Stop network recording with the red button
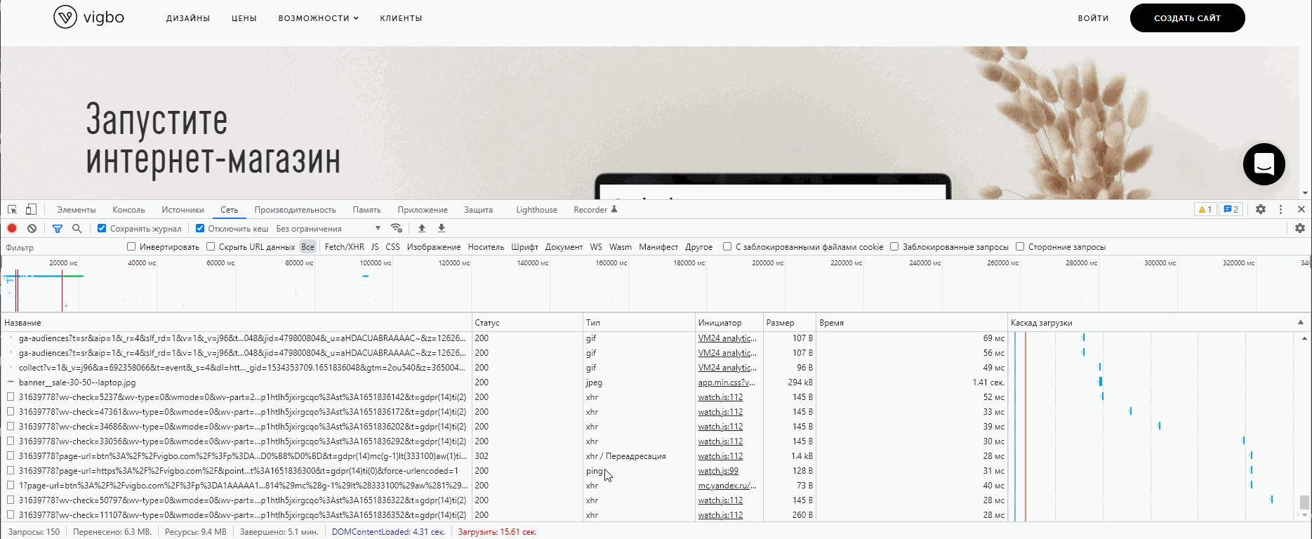This screenshot has width=1312, height=539. point(12,229)
